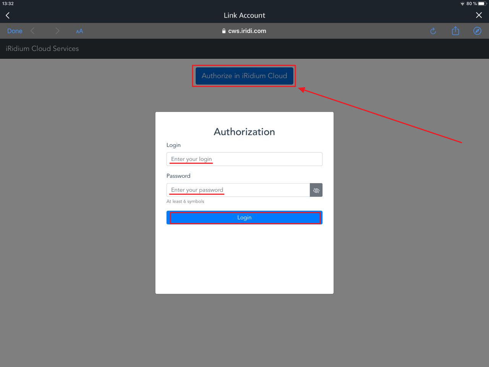Open the share sheet icon
This screenshot has height=367, width=489.
pos(455,31)
